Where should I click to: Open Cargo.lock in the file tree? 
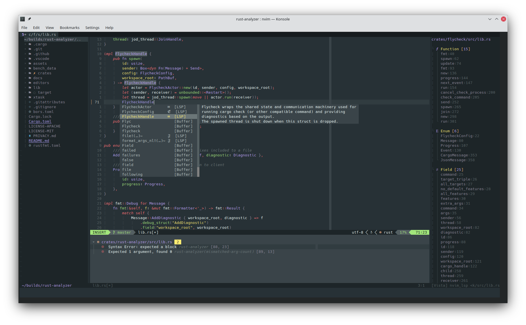tap(40, 117)
